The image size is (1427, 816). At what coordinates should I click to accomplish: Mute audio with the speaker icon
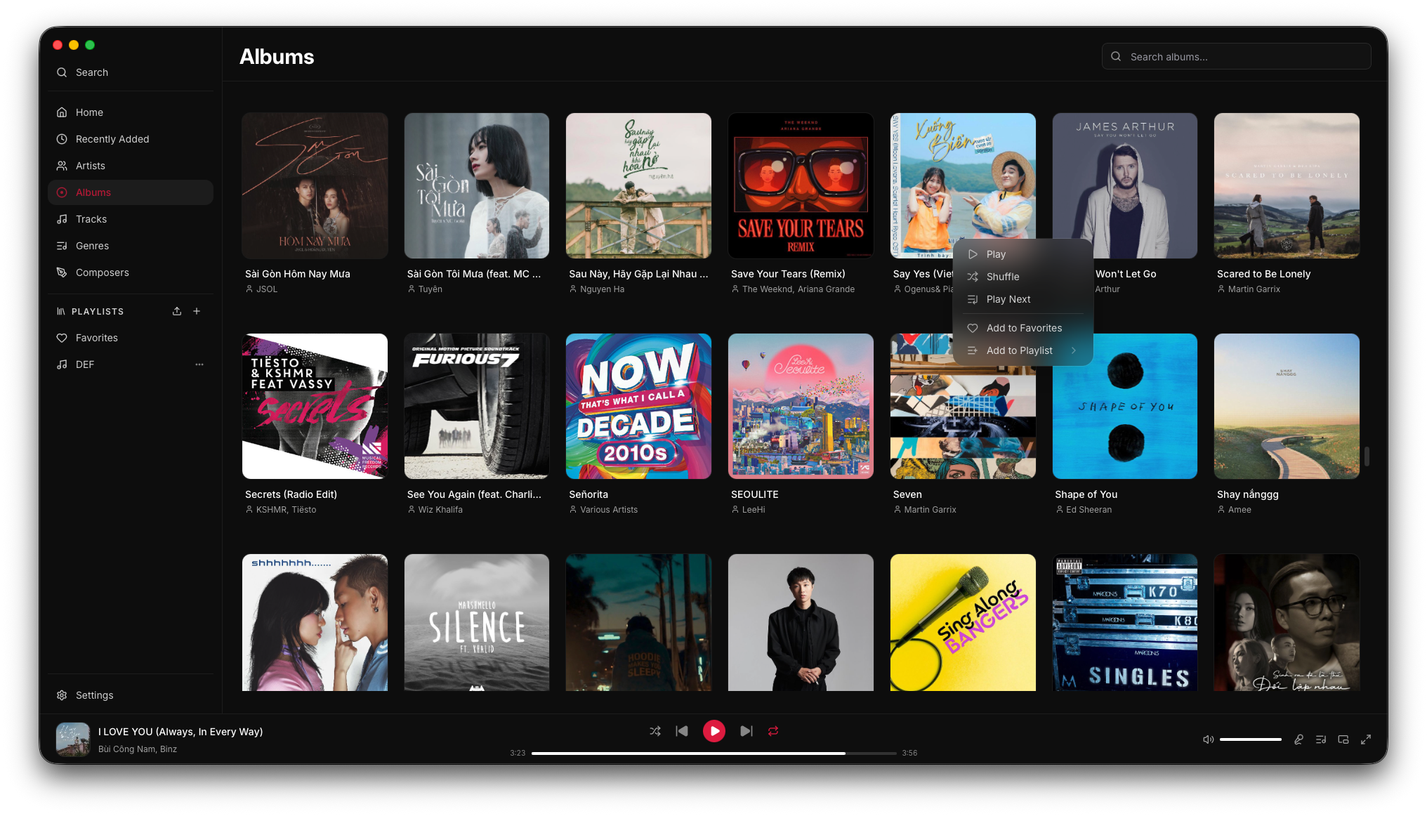click(1208, 739)
